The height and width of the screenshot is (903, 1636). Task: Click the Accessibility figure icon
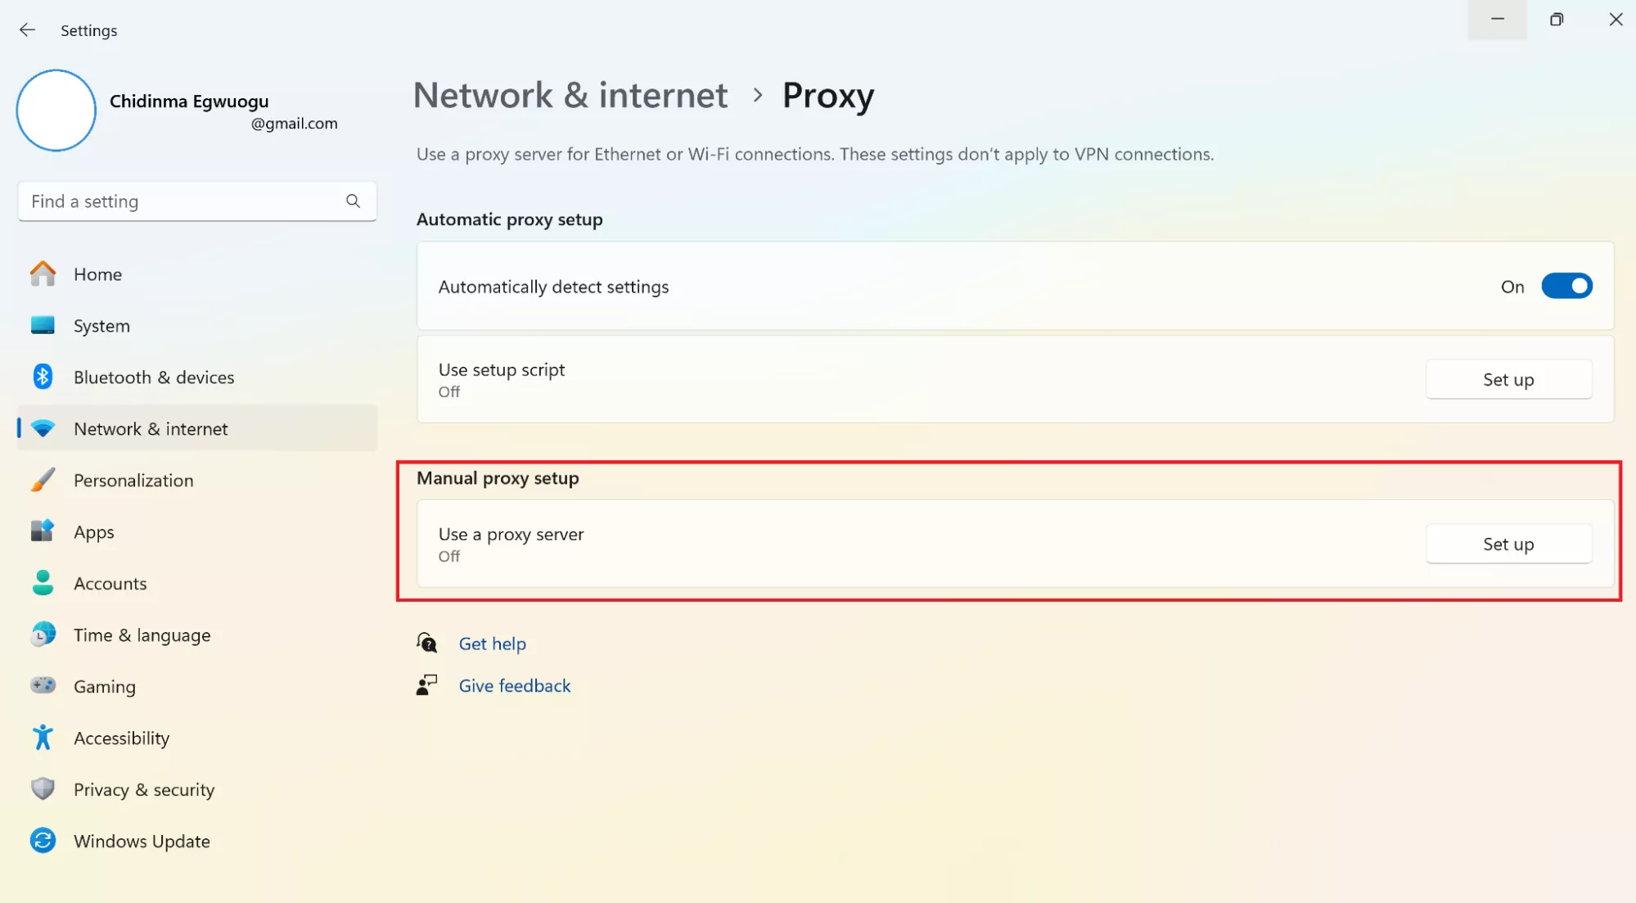pyautogui.click(x=43, y=738)
